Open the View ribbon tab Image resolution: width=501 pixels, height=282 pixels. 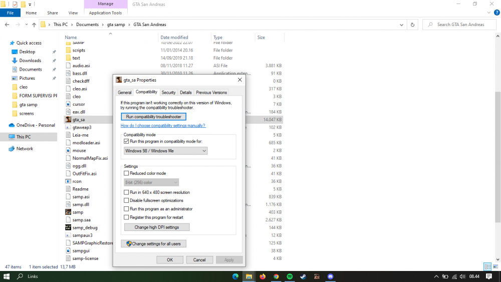[73, 13]
